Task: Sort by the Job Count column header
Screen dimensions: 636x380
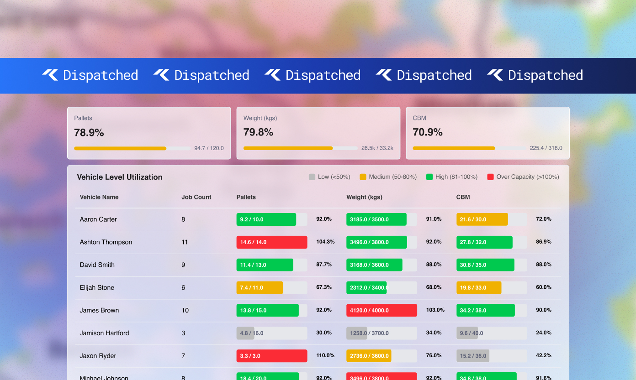Action: (196, 197)
